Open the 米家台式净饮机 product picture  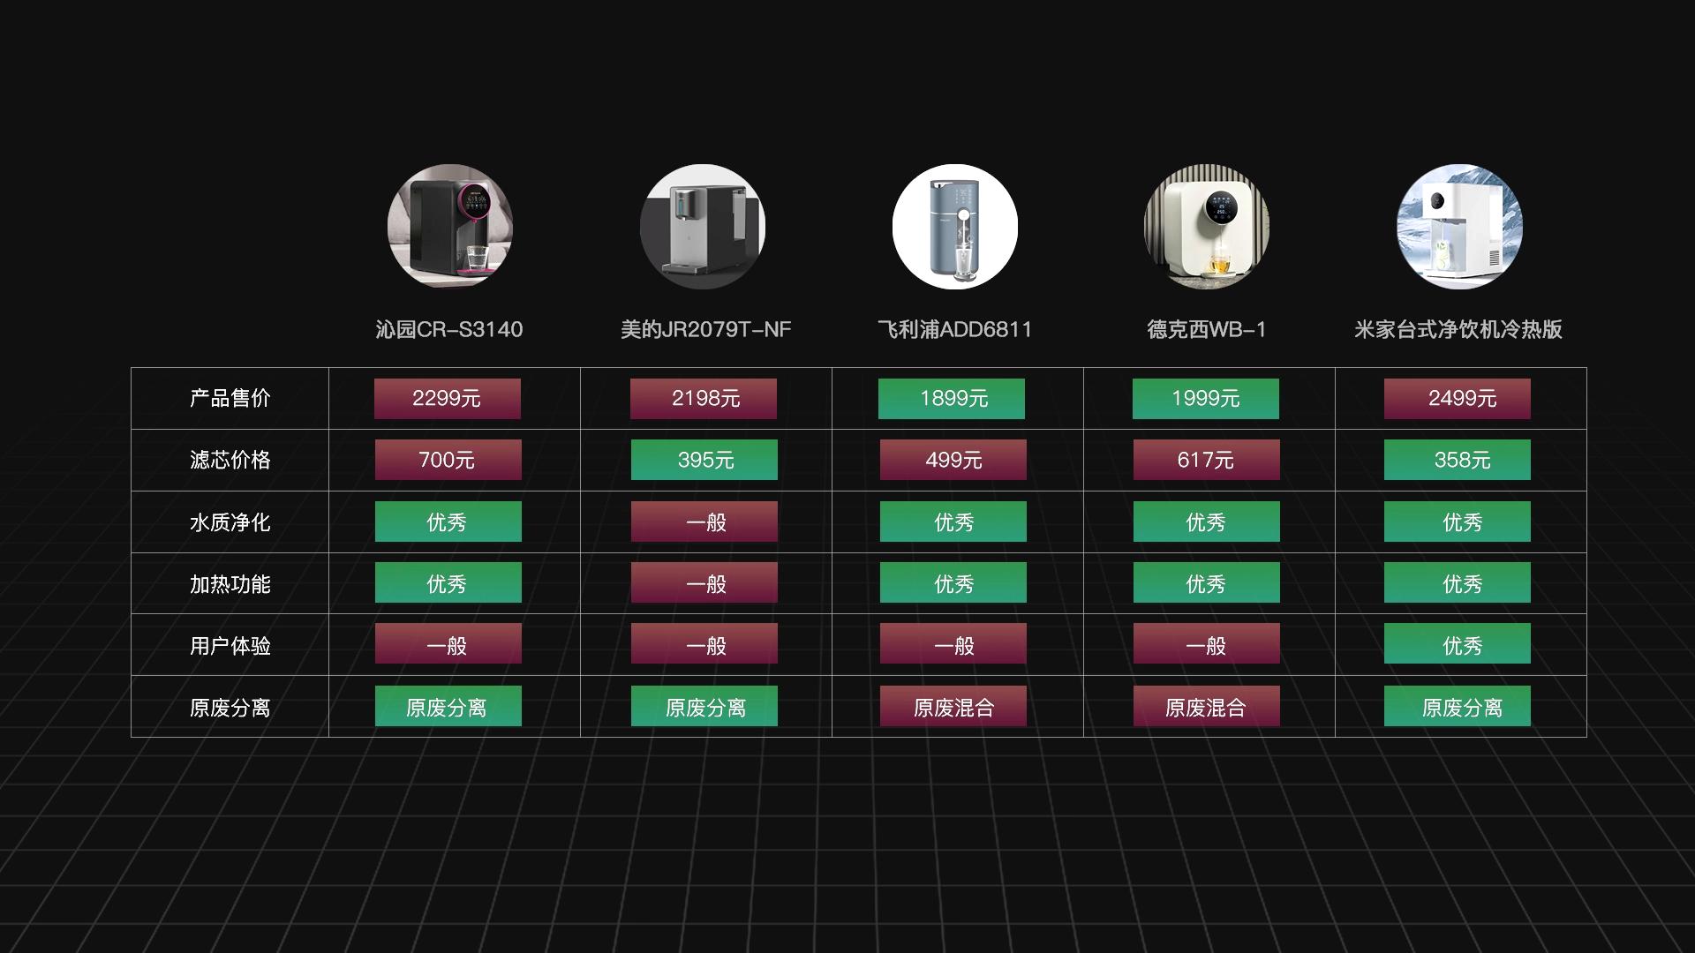(1459, 227)
